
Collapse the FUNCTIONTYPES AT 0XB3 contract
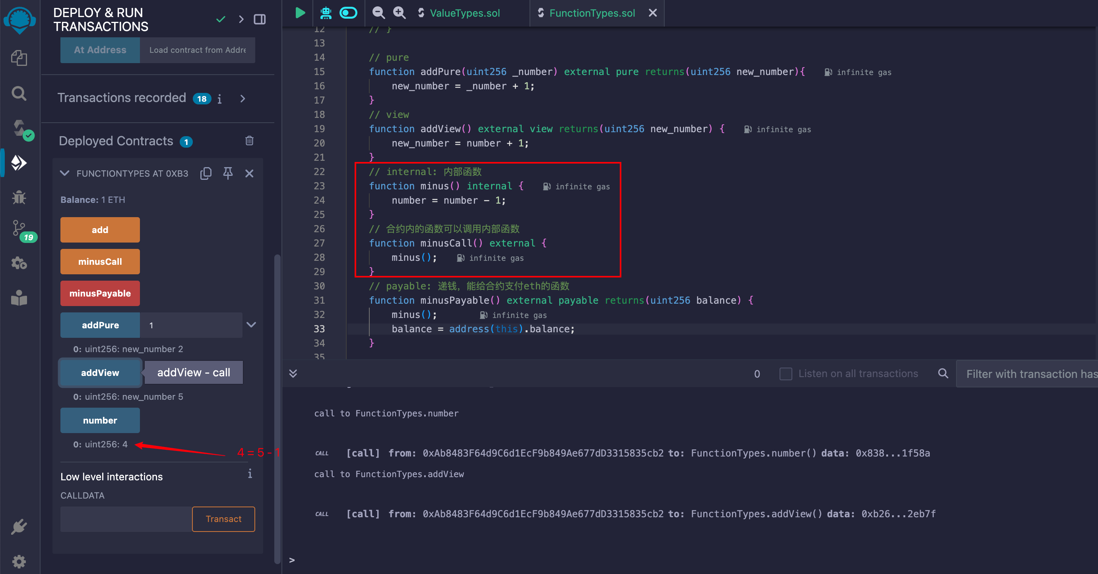(x=64, y=173)
